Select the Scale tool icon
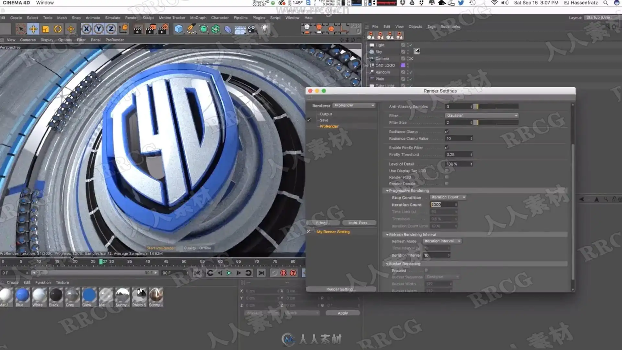 point(45,29)
